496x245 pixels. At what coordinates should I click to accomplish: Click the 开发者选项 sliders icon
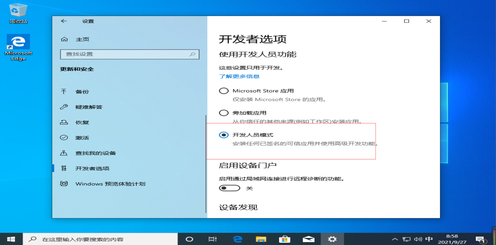[x=64, y=168]
